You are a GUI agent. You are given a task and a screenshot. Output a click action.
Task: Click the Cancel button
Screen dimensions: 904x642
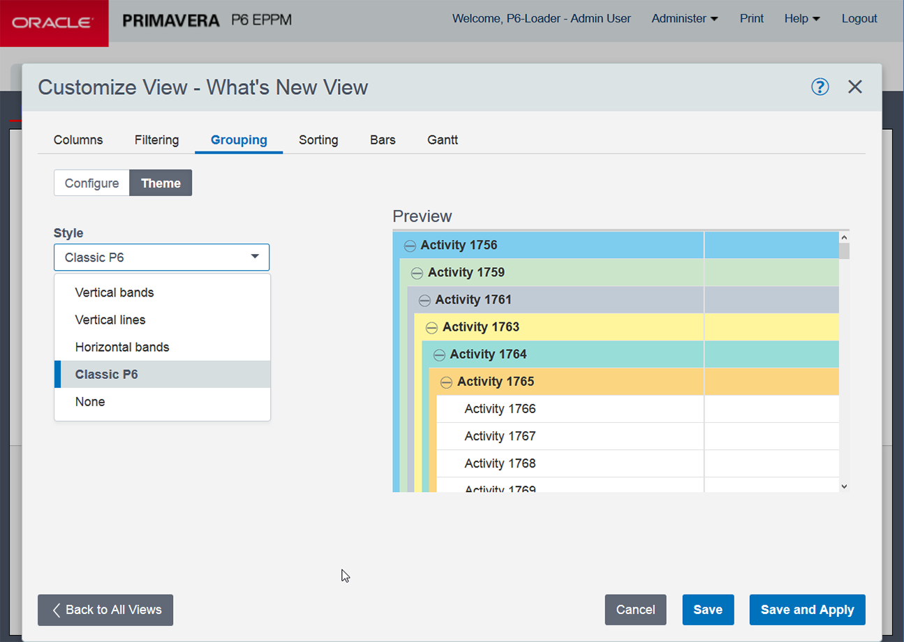[635, 609]
